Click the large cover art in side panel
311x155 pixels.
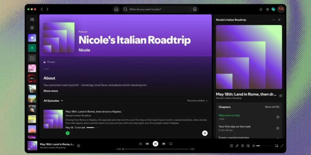pos(249,57)
